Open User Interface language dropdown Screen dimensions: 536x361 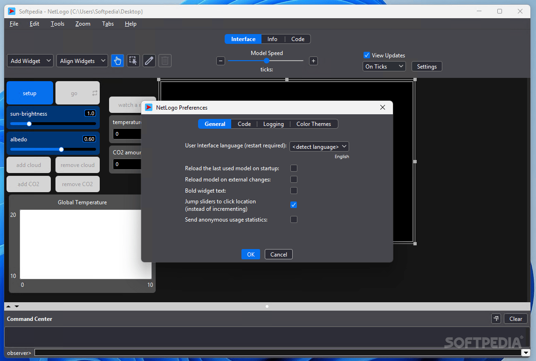pyautogui.click(x=319, y=146)
